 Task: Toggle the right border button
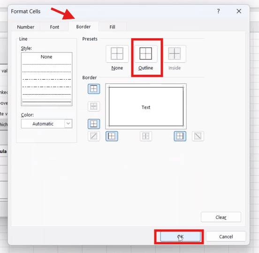tap(180, 136)
